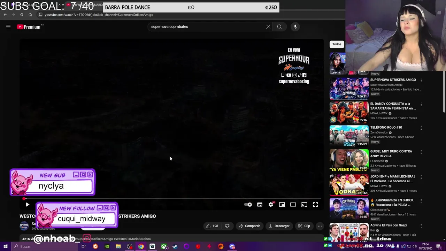Cast video to a TV

pyautogui.click(x=304, y=205)
